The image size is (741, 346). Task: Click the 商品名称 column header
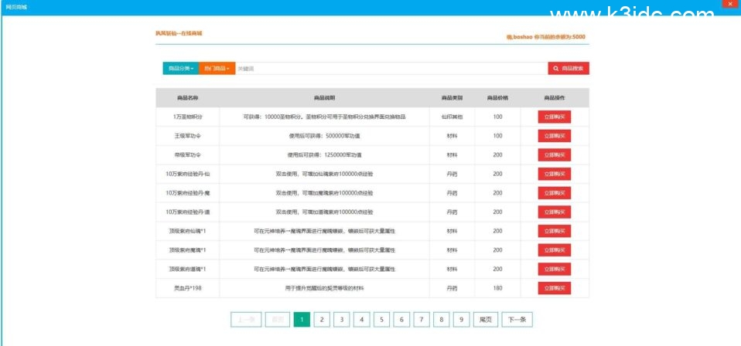[188, 98]
